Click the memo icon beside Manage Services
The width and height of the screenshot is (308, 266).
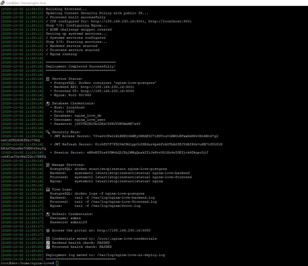pos(48,165)
